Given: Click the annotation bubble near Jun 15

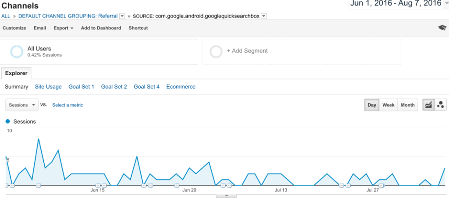Looking at the screenshot, I should coord(98,185).
